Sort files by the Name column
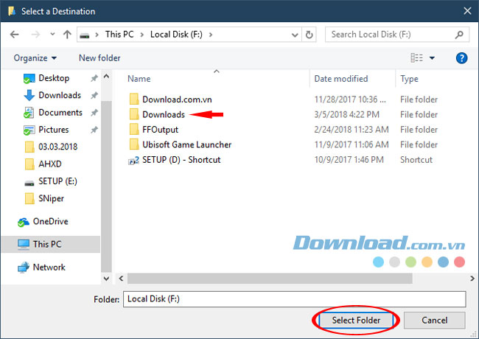Screen dimensions: 479x339 139,79
